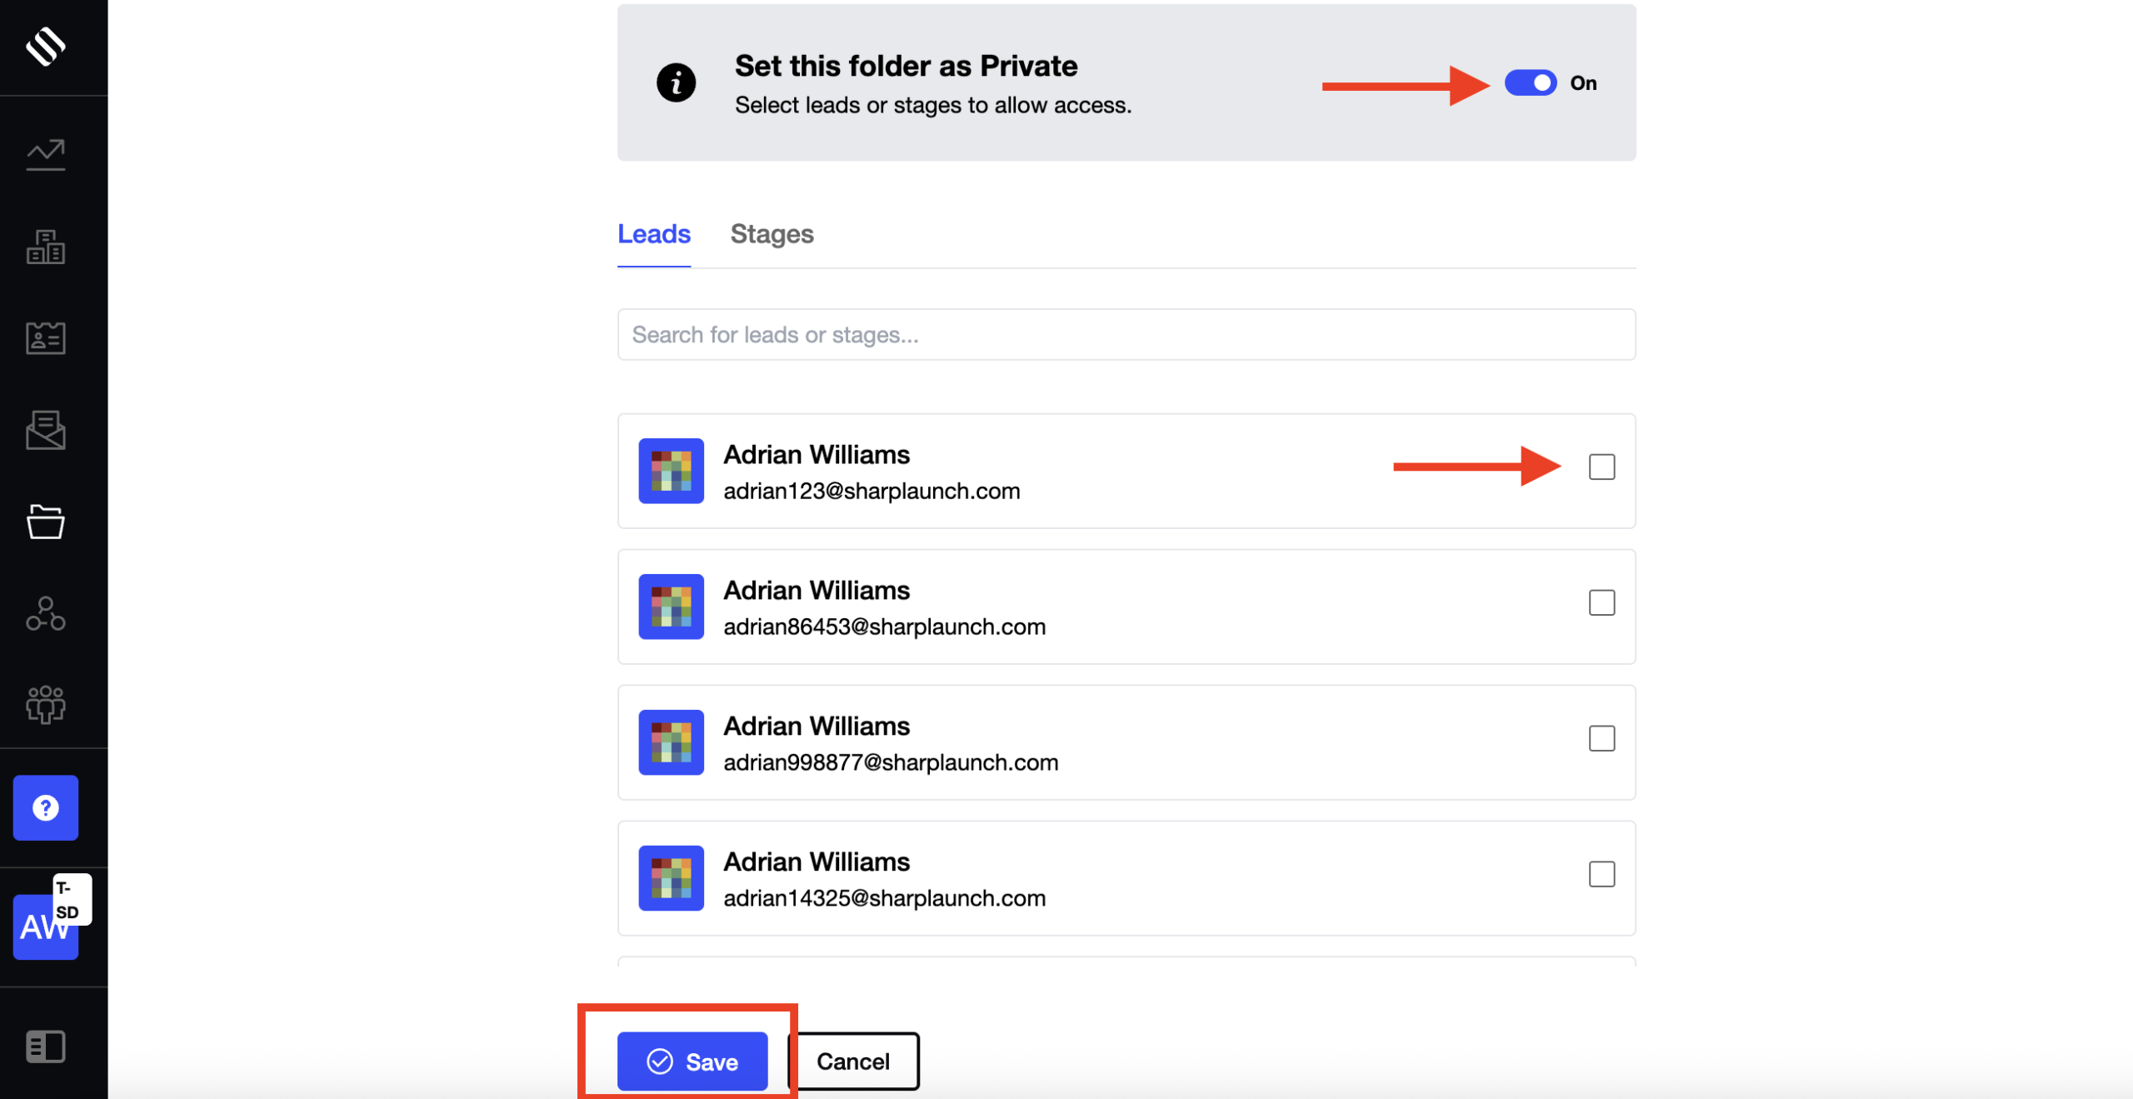Click the Cancel button
The width and height of the screenshot is (2133, 1099).
[x=853, y=1062]
